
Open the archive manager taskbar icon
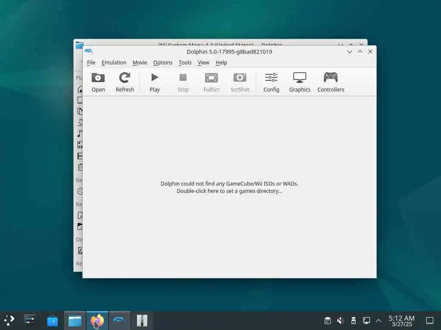pos(142,321)
